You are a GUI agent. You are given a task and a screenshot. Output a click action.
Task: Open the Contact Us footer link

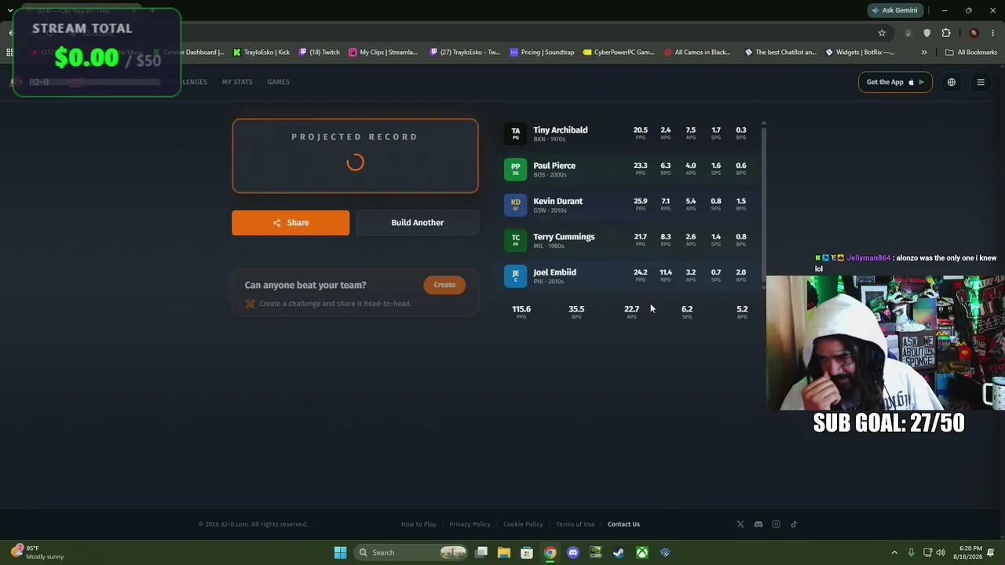pos(623,524)
